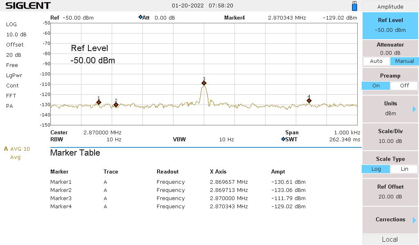Image resolution: width=419 pixels, height=245 pixels.
Task: Click the Marker2 row in marker table
Action: click(178, 190)
